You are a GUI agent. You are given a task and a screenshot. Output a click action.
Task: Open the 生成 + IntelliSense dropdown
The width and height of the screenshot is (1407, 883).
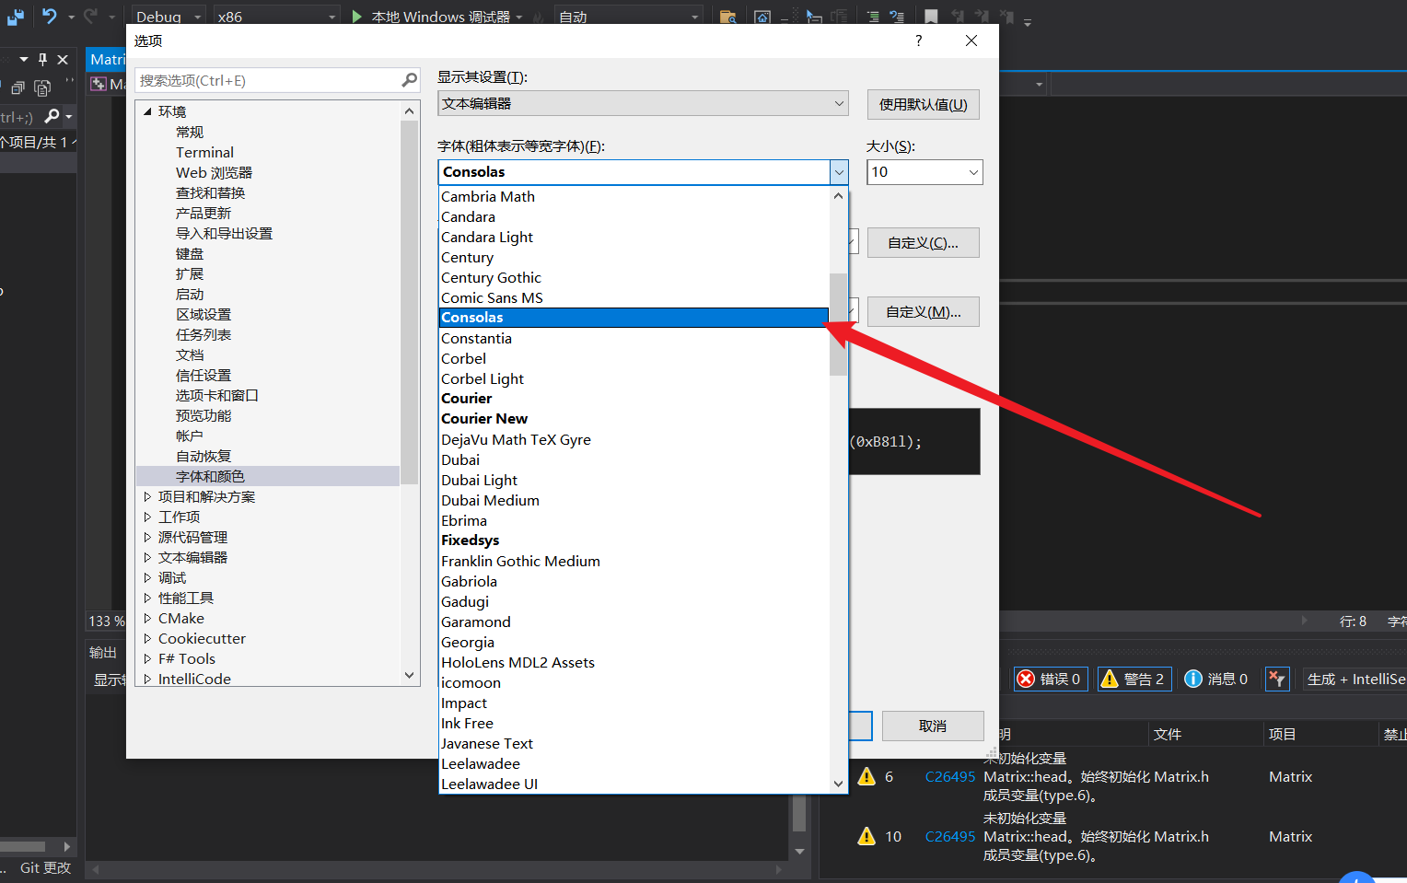tap(1355, 679)
